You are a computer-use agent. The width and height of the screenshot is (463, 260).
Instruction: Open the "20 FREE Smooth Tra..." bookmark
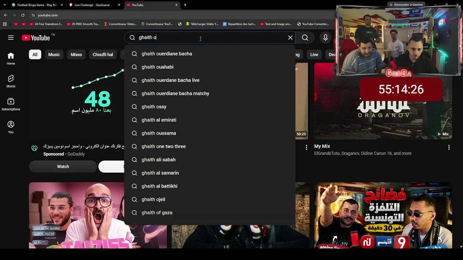point(82,24)
